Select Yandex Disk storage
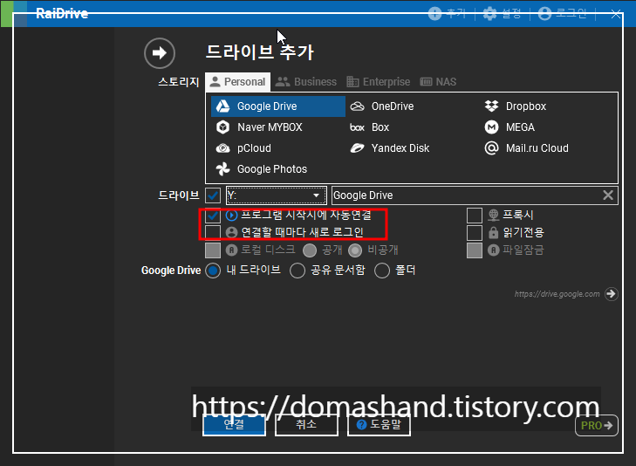This screenshot has height=466, width=636. (390, 148)
